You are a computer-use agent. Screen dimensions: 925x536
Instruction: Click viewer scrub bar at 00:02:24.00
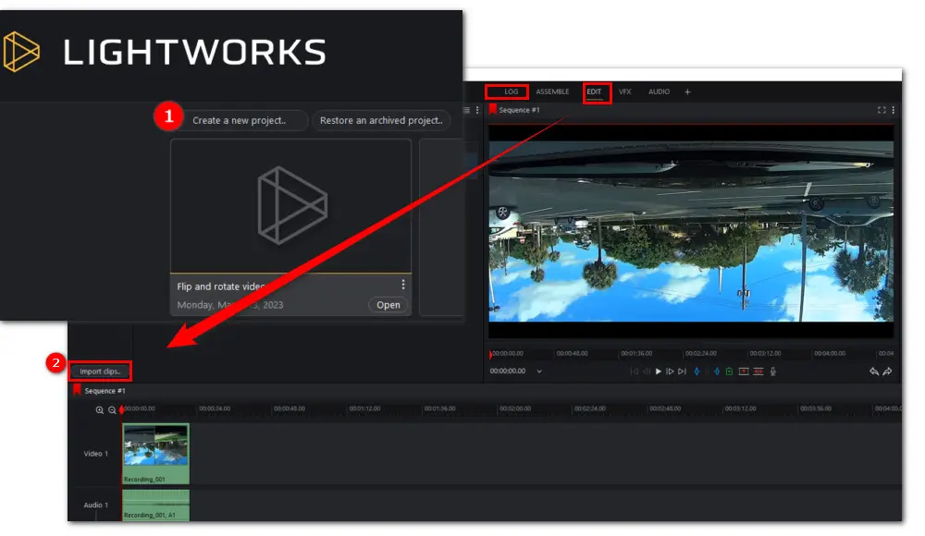tap(701, 354)
